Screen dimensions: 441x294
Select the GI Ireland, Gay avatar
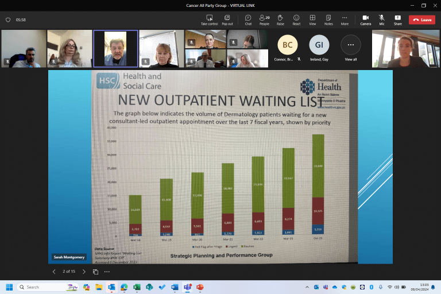[x=319, y=45]
